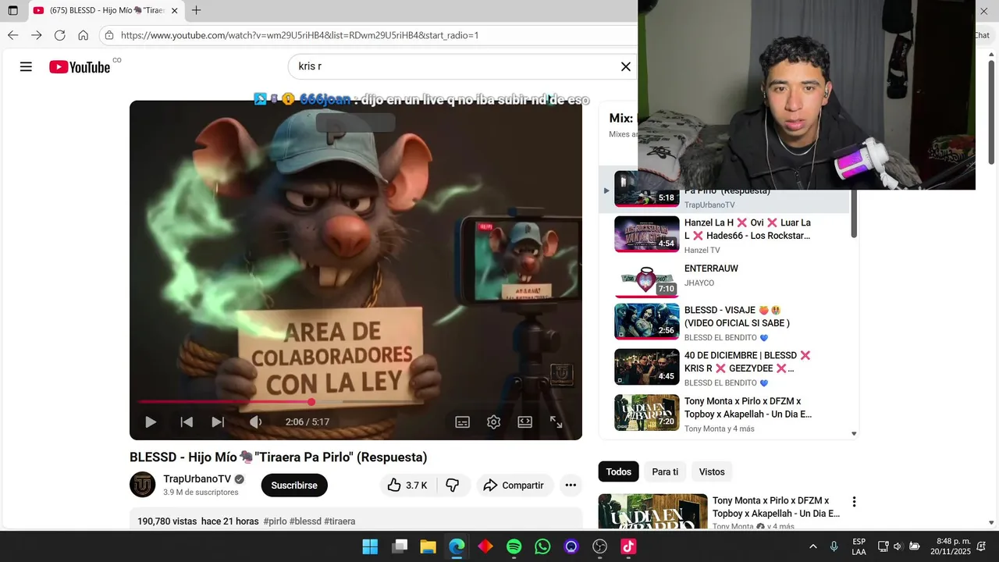Image resolution: width=999 pixels, height=562 pixels.
Task: Open Spotify from taskbar
Action: pos(514,546)
